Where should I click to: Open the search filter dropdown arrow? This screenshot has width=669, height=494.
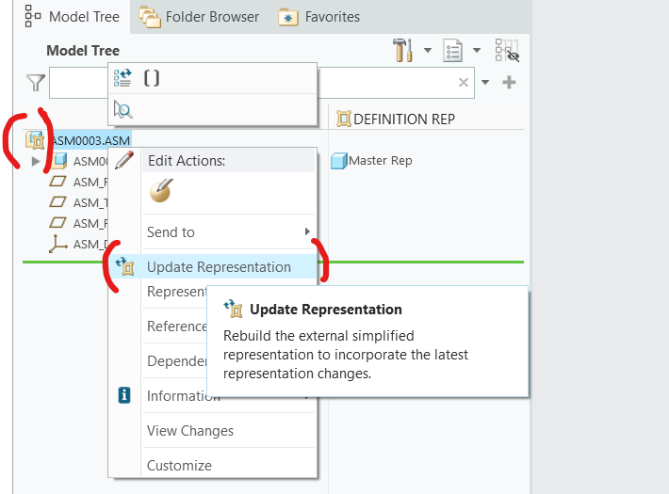(x=485, y=83)
